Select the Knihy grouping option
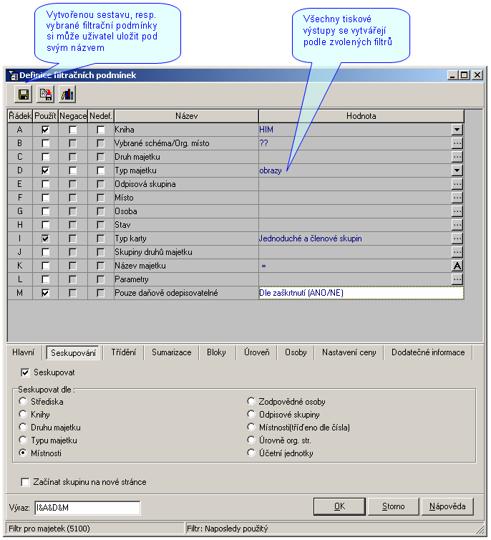Image resolution: width=491 pixels, height=540 pixels. point(23,414)
